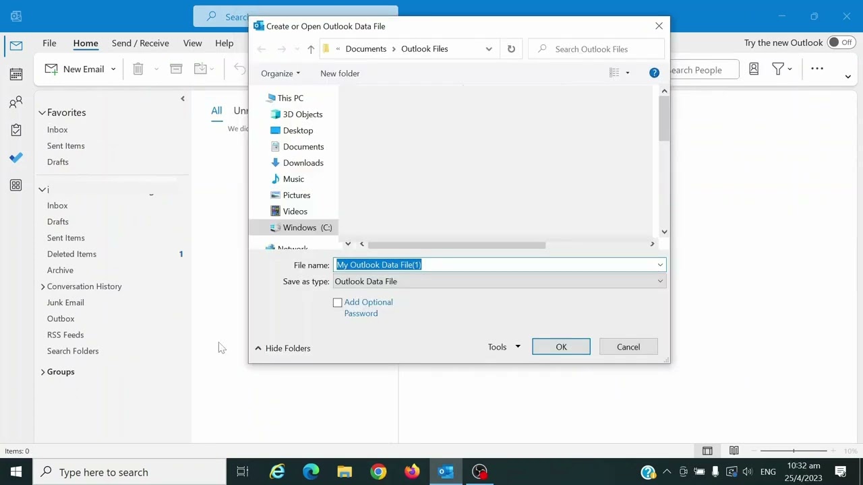Refresh the Outlook Files folder listing
Image resolution: width=863 pixels, height=485 pixels.
[x=511, y=49]
